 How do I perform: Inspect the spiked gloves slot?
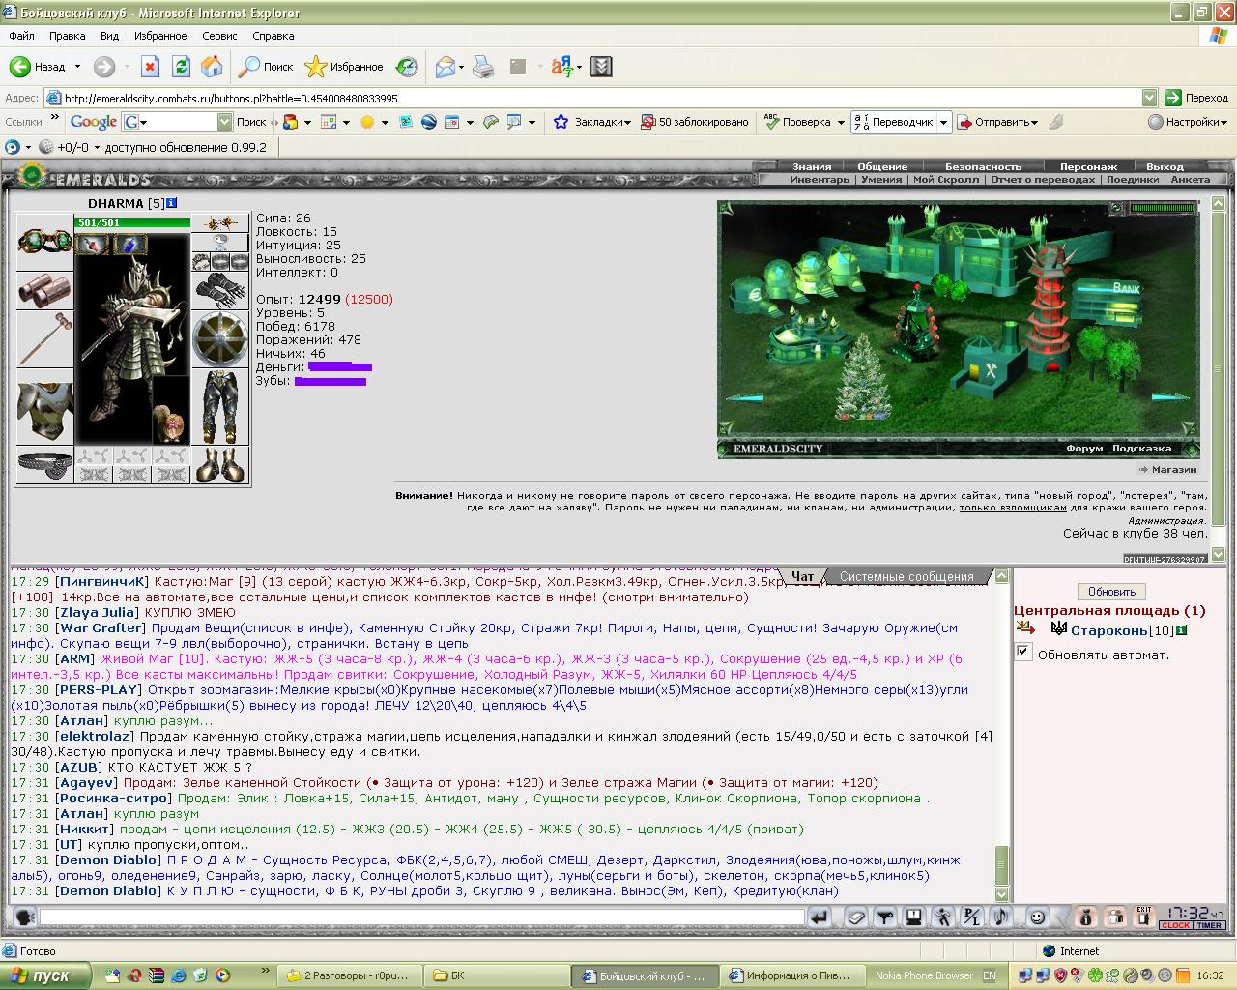[x=220, y=291]
